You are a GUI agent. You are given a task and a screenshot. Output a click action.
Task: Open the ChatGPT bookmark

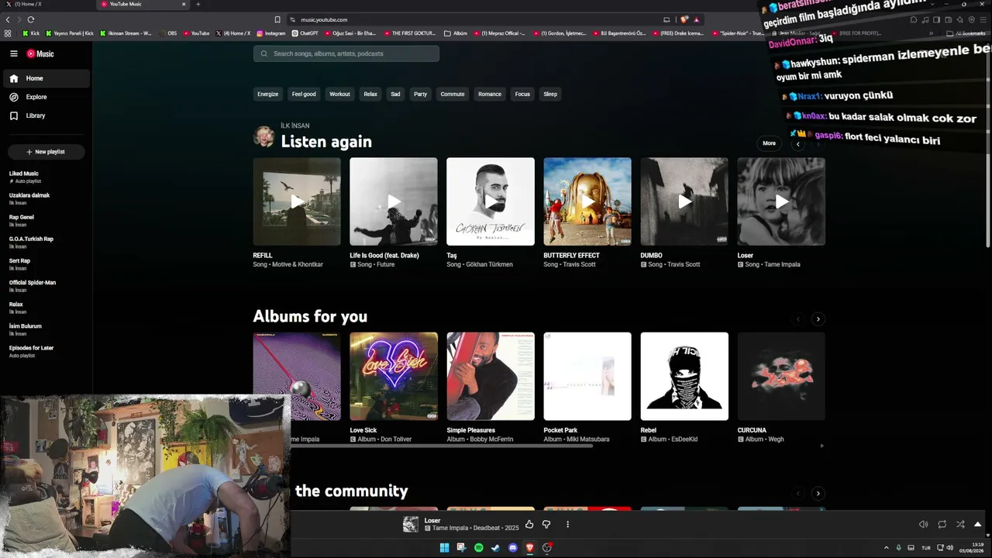point(305,33)
